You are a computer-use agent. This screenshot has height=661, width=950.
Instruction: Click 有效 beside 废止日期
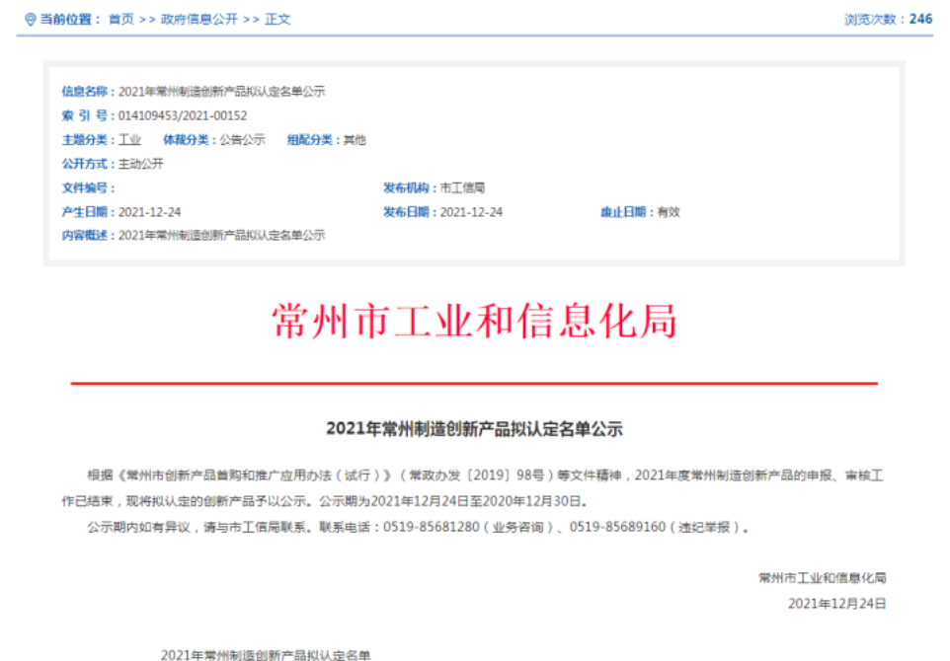669,212
